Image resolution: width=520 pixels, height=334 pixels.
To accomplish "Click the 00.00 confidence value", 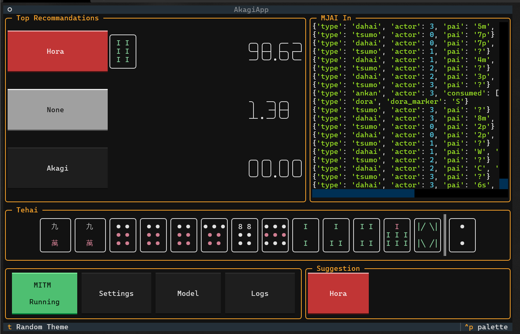I will (x=275, y=168).
